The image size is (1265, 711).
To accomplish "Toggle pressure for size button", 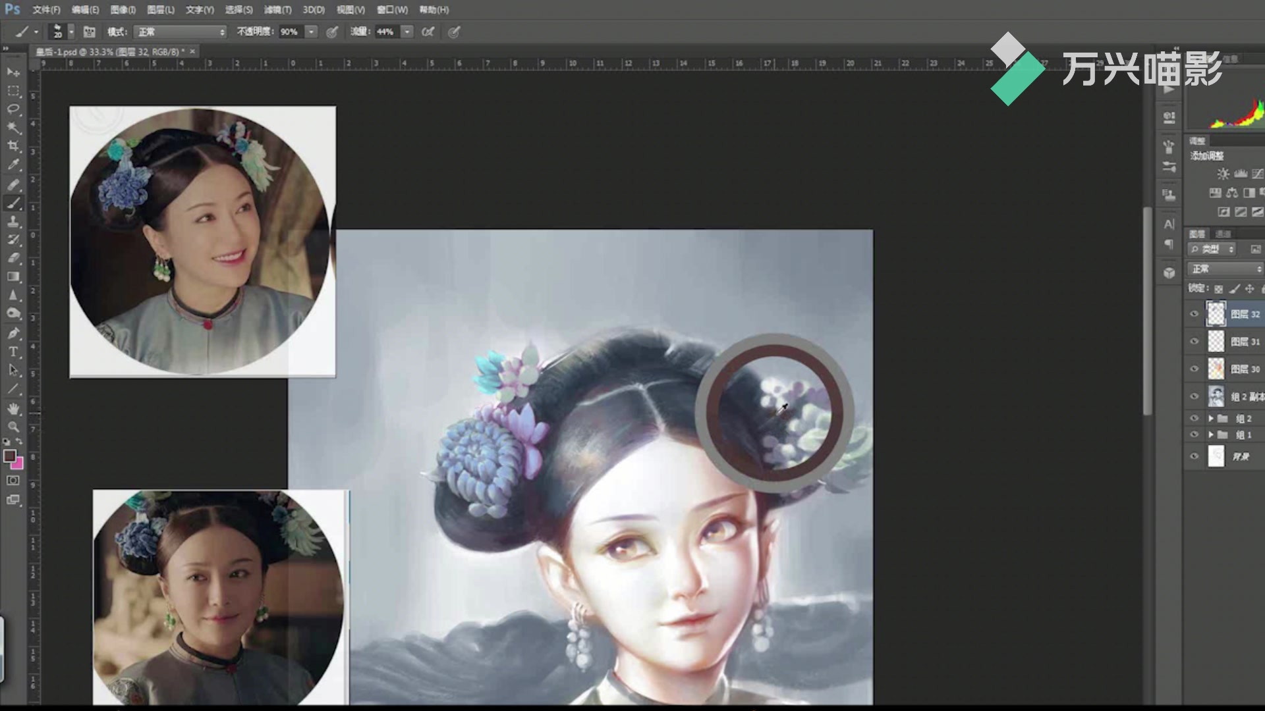I will [x=454, y=32].
